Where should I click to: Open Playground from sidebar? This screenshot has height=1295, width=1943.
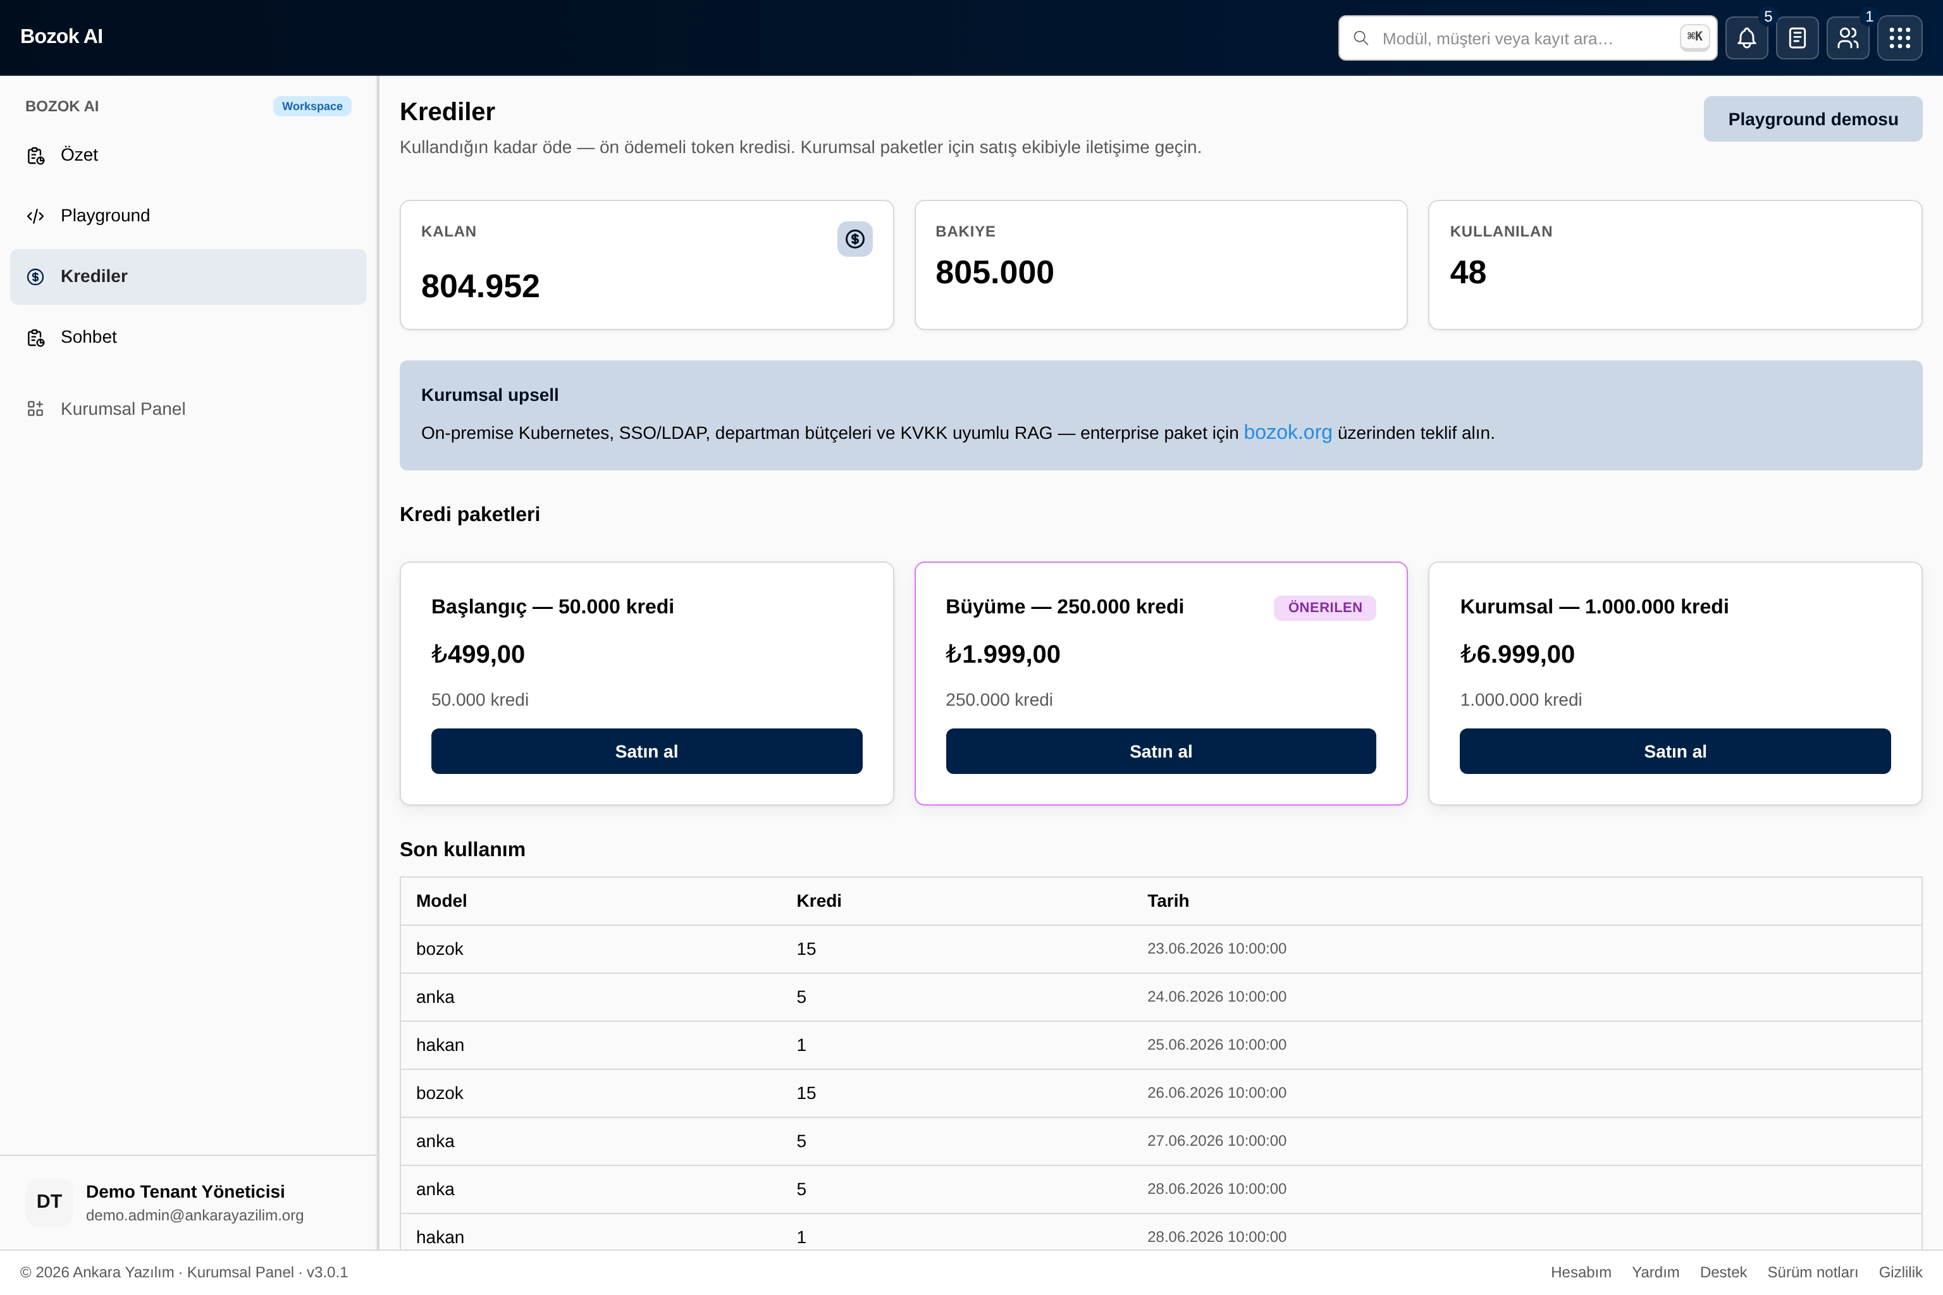click(x=188, y=216)
